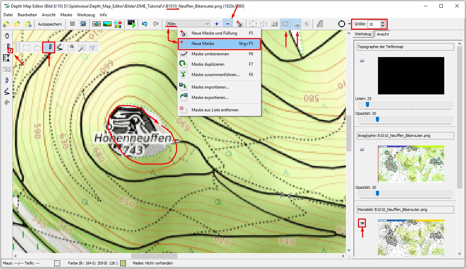Choose Maske umbenennen
Screen dimensions: 466x269
219,54
